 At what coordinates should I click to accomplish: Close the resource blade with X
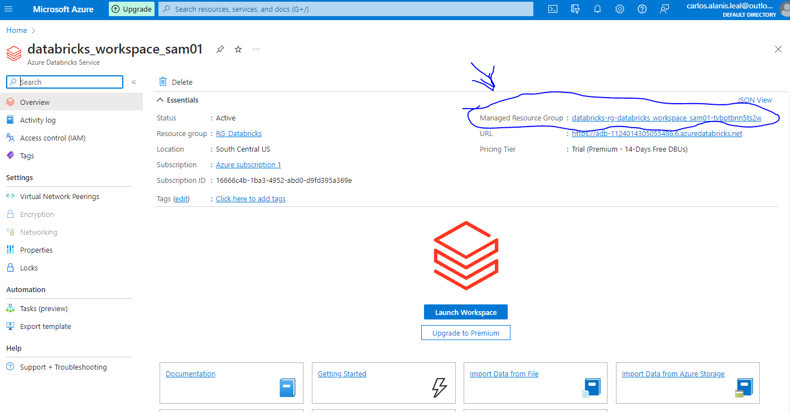(778, 49)
